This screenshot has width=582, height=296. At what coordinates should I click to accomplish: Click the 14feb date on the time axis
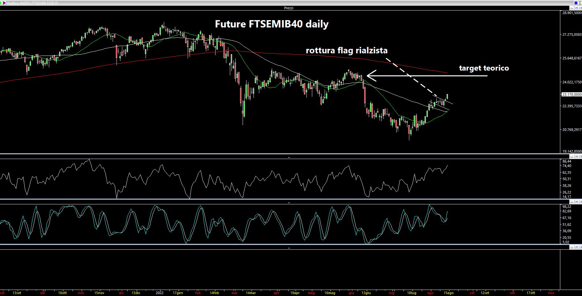(x=214, y=293)
